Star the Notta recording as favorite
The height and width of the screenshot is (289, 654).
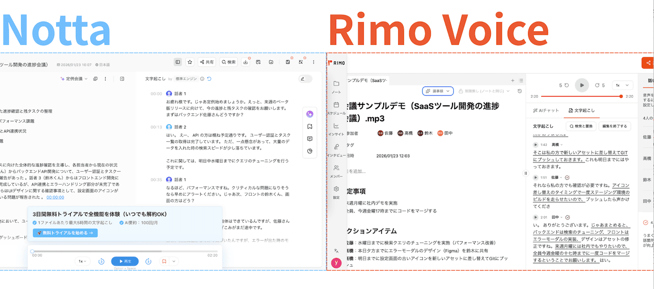[x=190, y=62]
